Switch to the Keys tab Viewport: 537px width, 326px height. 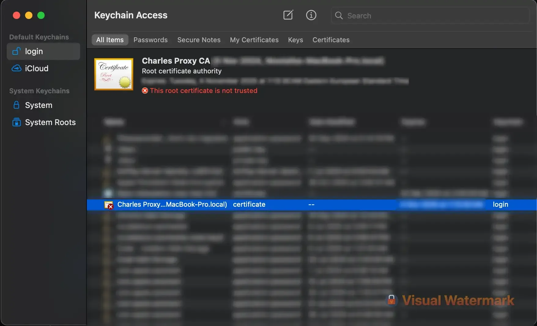coord(295,40)
